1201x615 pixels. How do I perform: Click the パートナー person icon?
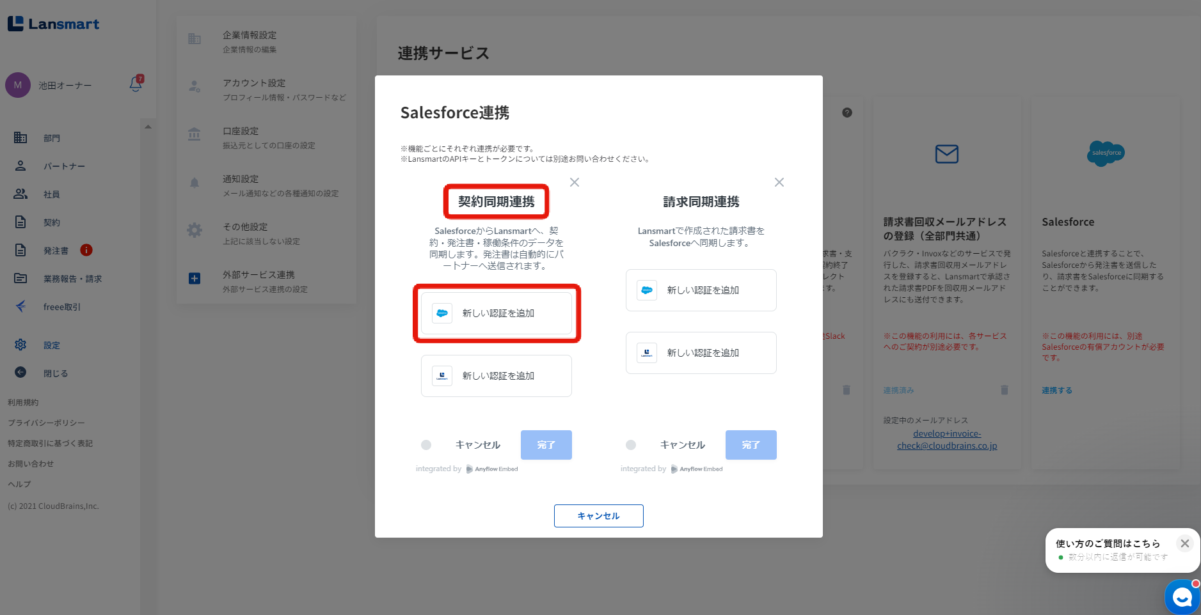(x=20, y=166)
